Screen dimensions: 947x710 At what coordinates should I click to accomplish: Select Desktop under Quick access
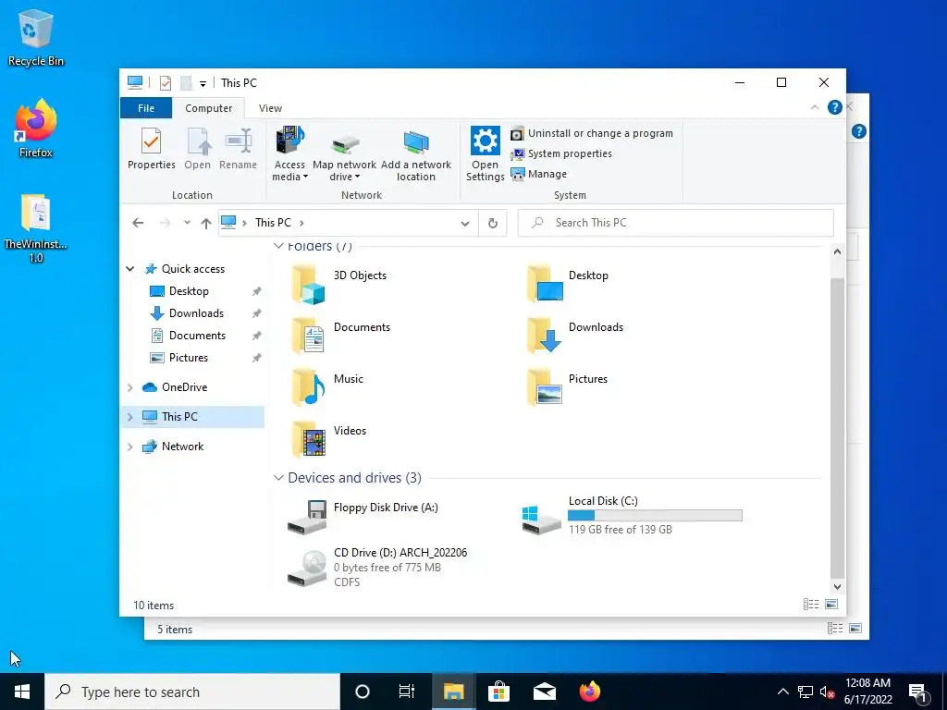tap(189, 291)
